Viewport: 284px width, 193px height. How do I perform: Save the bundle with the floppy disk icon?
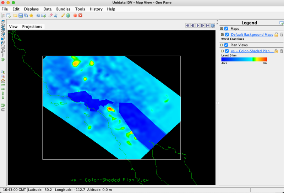pyautogui.click(x=21, y=16)
